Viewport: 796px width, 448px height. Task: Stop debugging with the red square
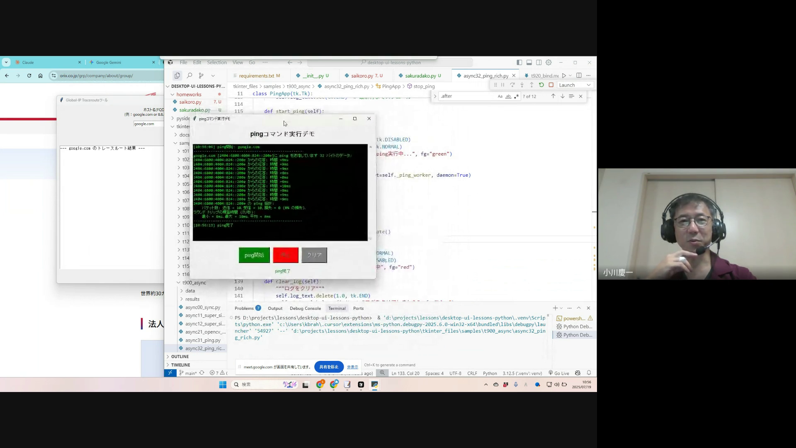click(x=551, y=85)
